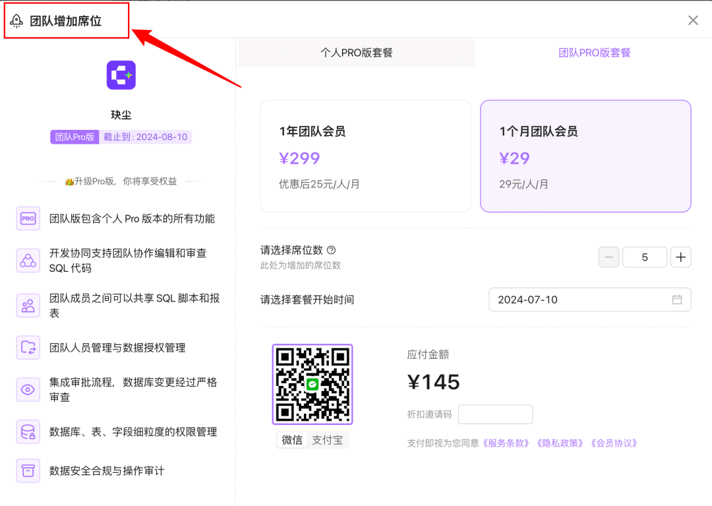Switch to 个人PRO版套餐 tab
The height and width of the screenshot is (506, 712).
click(357, 53)
